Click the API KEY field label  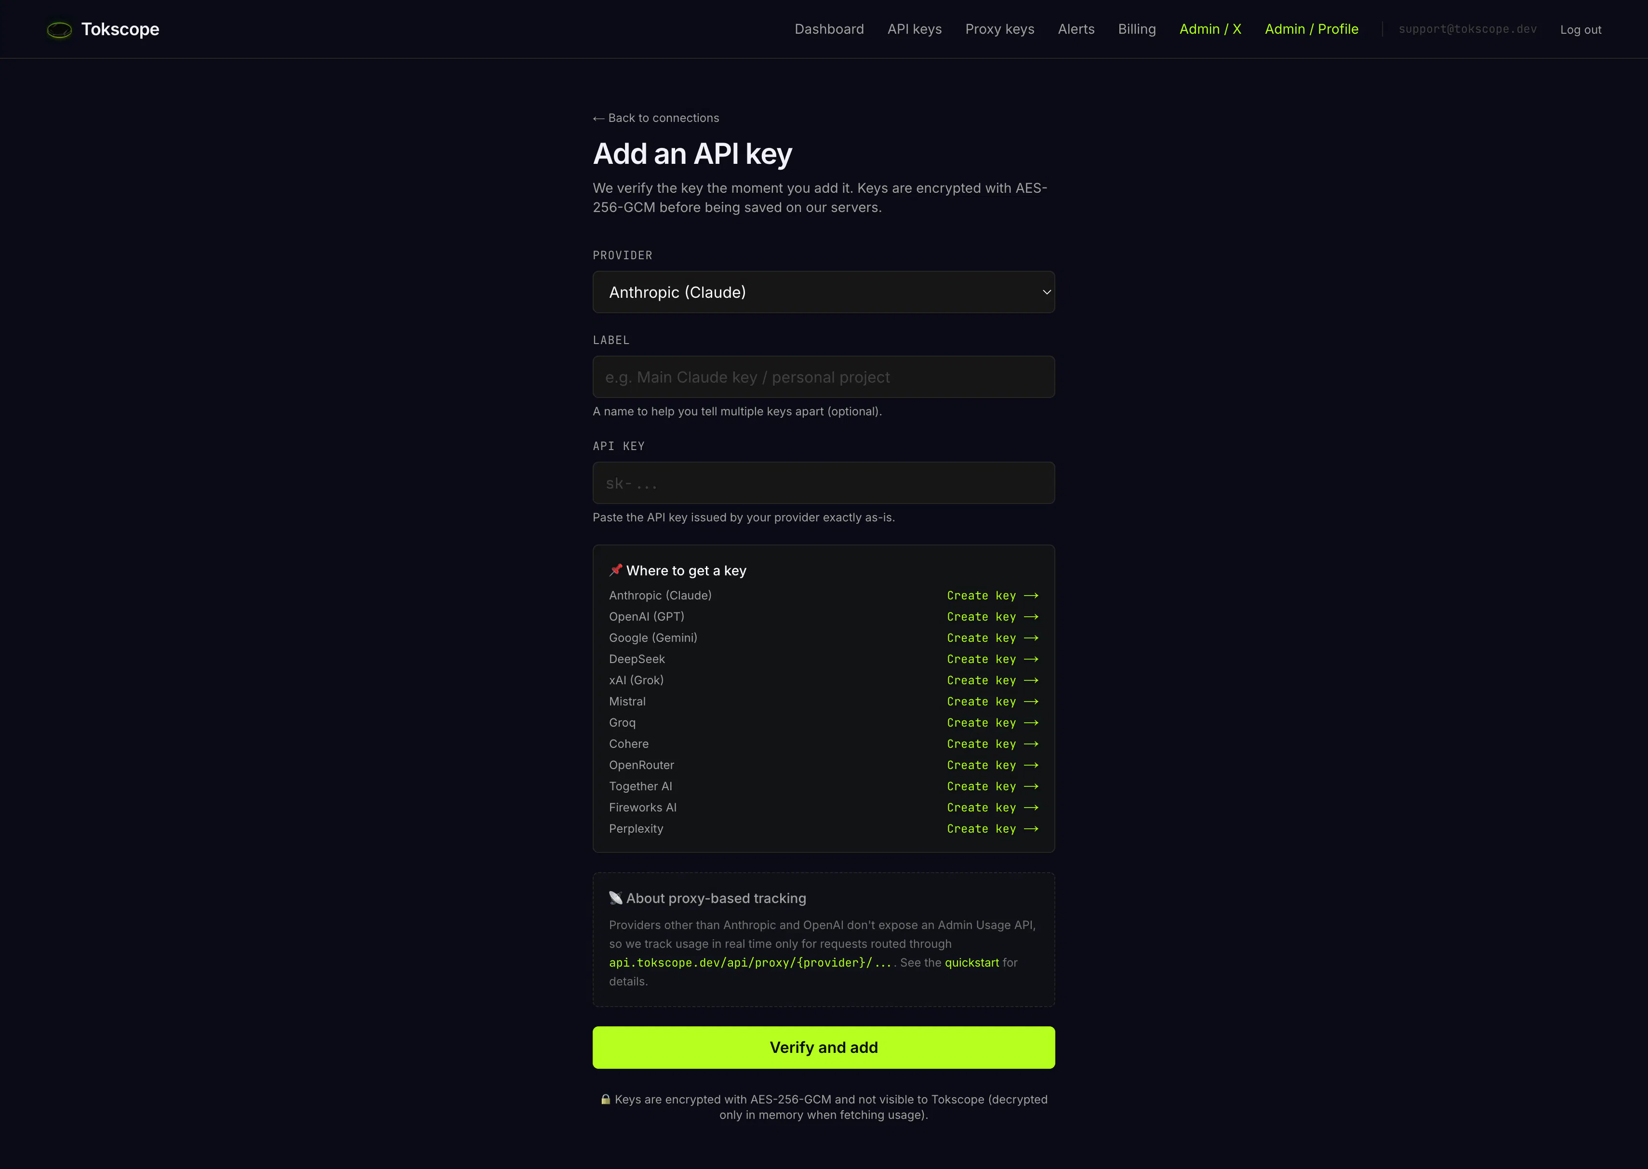click(619, 446)
